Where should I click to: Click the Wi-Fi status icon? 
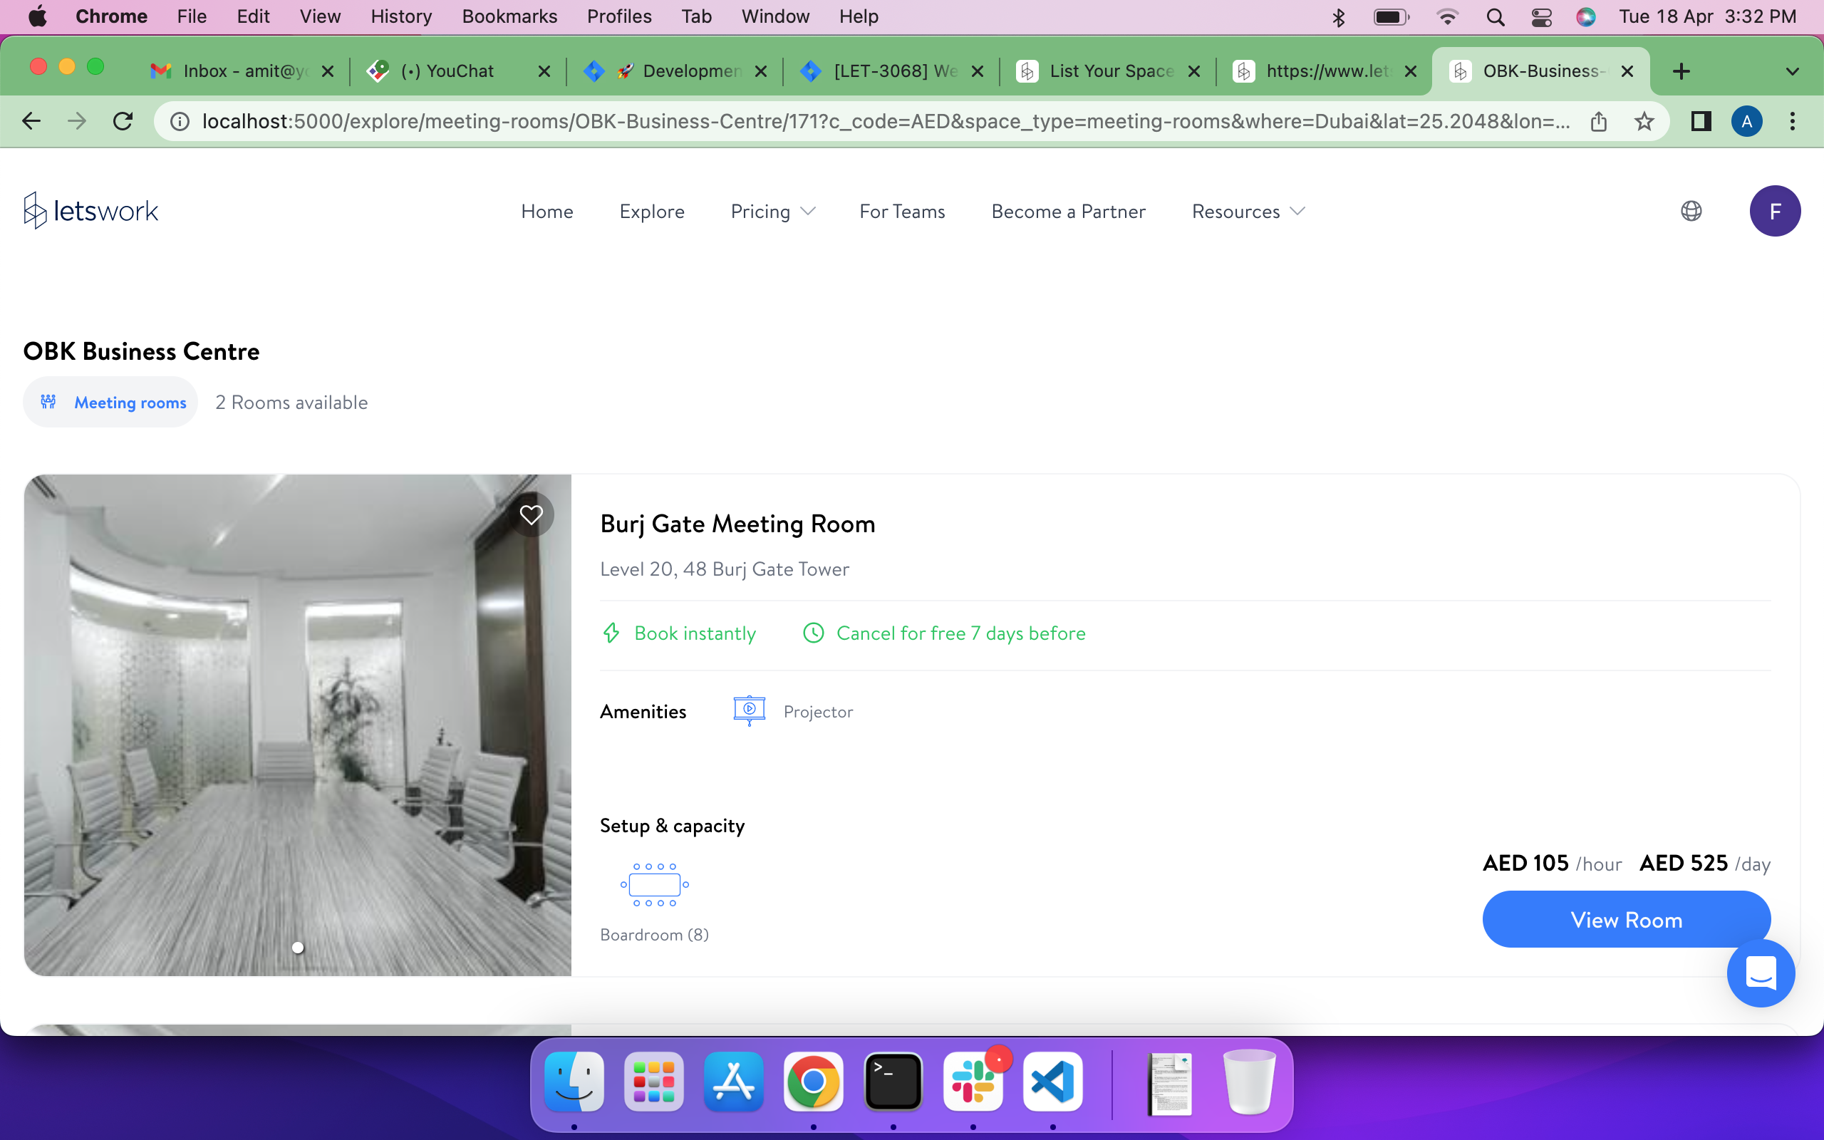(1447, 16)
